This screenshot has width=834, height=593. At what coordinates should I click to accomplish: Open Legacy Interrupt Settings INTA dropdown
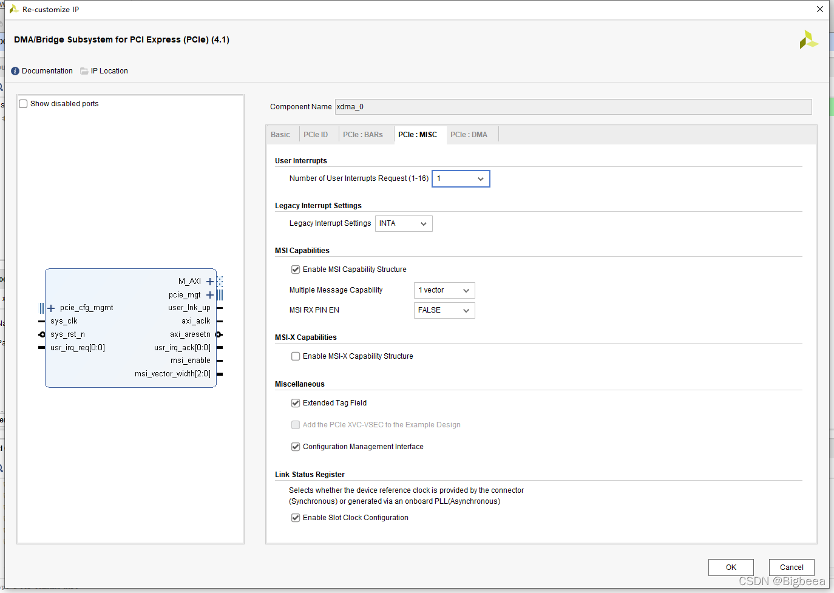tap(404, 223)
